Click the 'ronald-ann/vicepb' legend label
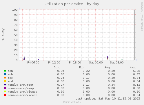This screenshot has height=105, width=144. (x=22, y=95)
